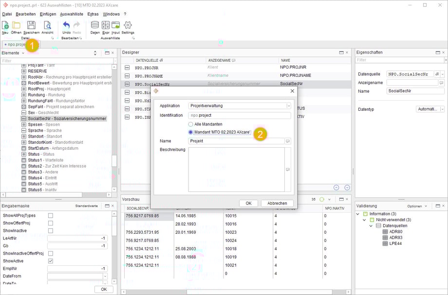Click the Undo arrow

click(66, 25)
